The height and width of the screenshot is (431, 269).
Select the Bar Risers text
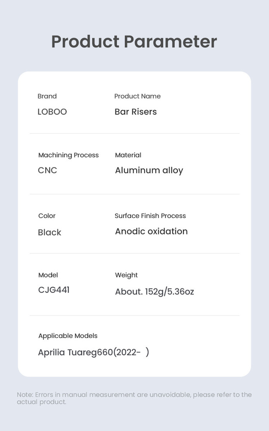coord(136,112)
